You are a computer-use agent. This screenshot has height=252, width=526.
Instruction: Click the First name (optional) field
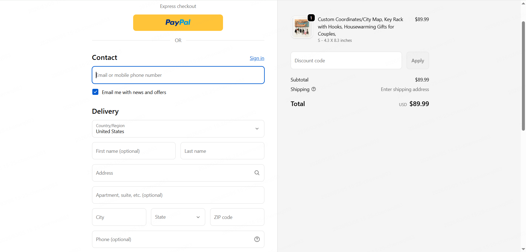134,151
